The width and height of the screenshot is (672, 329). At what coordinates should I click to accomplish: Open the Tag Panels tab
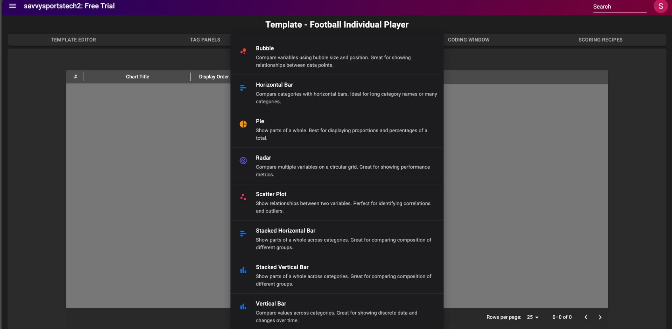[205, 40]
